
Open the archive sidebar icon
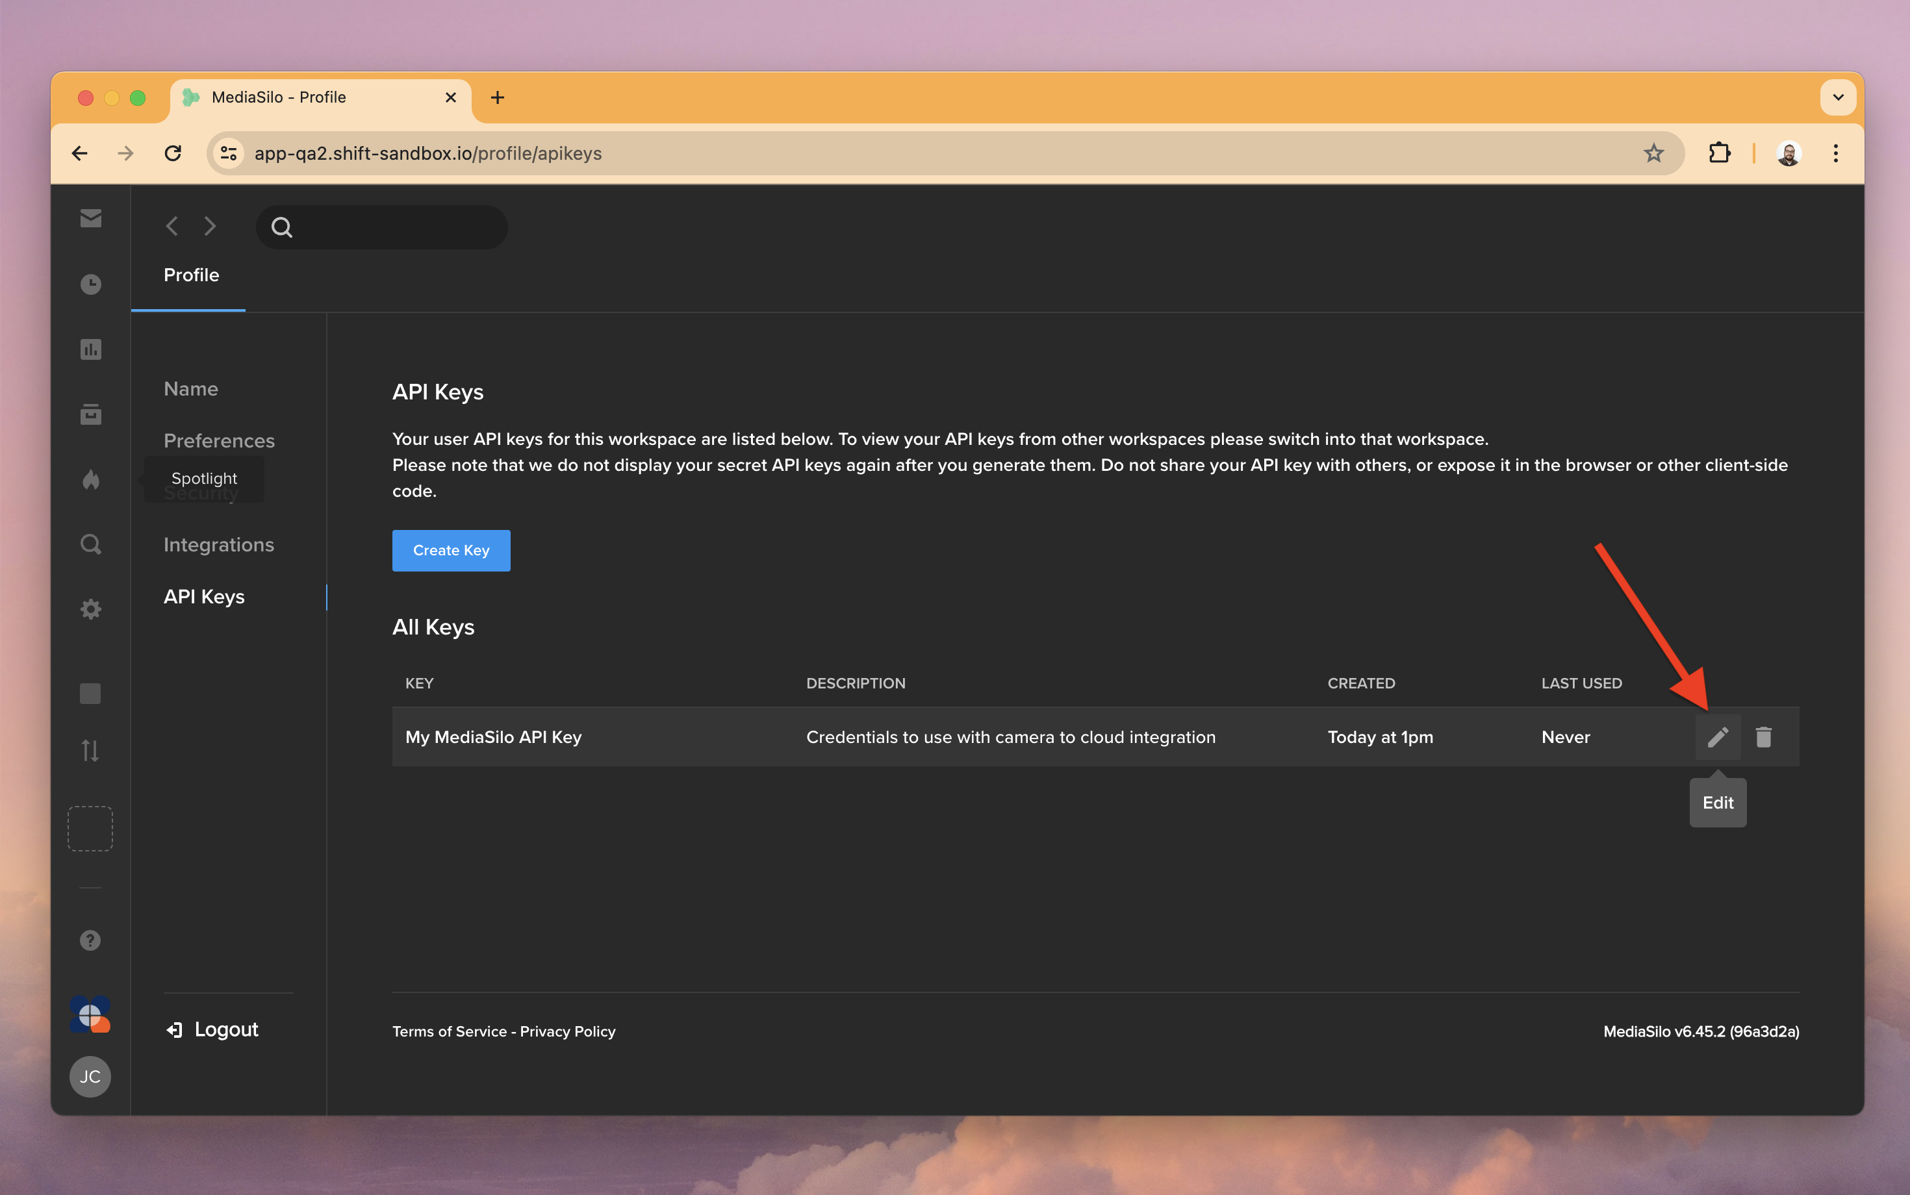[90, 413]
